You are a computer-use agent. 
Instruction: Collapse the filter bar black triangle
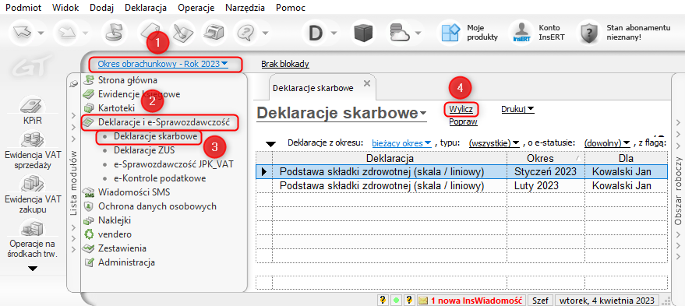pos(271,145)
